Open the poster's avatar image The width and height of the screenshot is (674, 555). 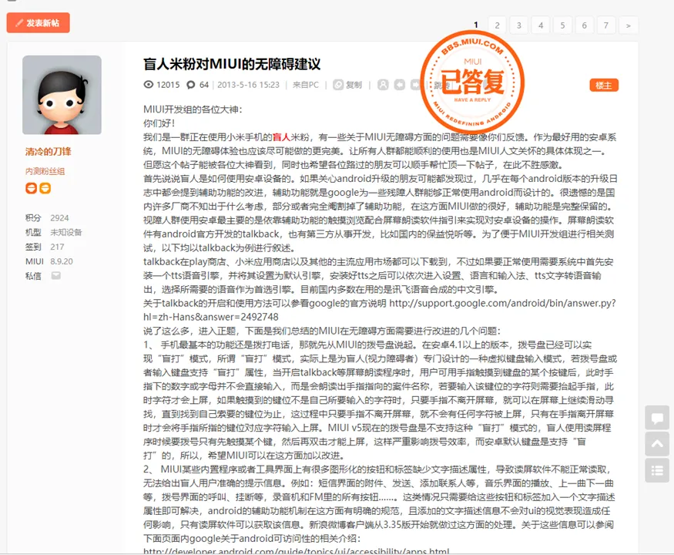click(x=62, y=95)
